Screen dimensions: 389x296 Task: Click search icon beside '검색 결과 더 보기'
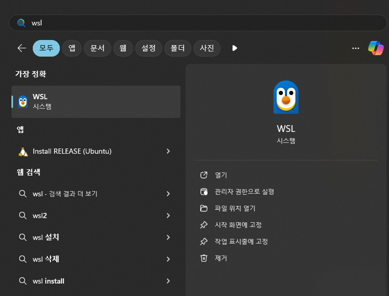click(23, 194)
